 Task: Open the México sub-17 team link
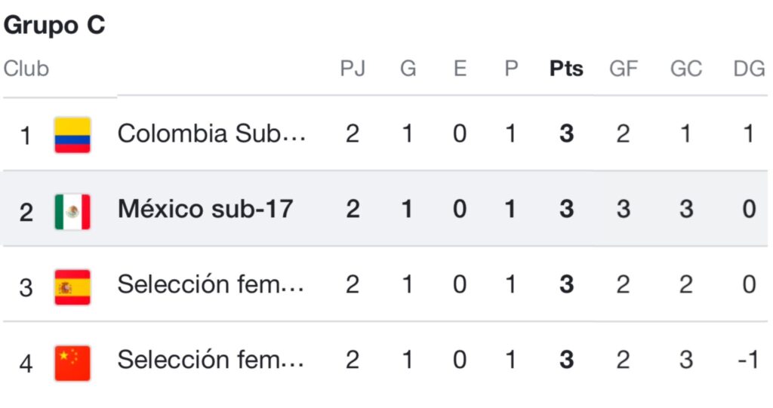pos(205,209)
